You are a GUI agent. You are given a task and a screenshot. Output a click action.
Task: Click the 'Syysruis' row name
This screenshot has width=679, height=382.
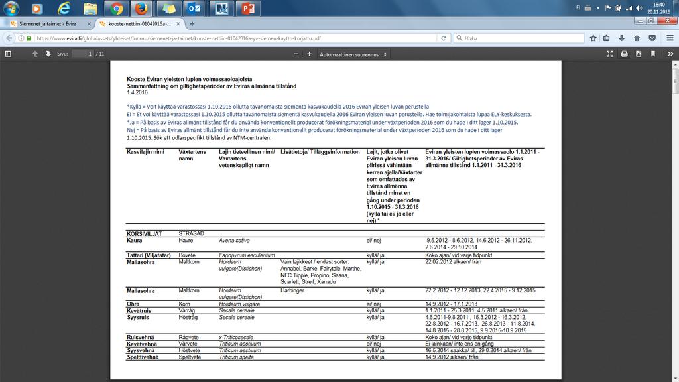point(138,318)
